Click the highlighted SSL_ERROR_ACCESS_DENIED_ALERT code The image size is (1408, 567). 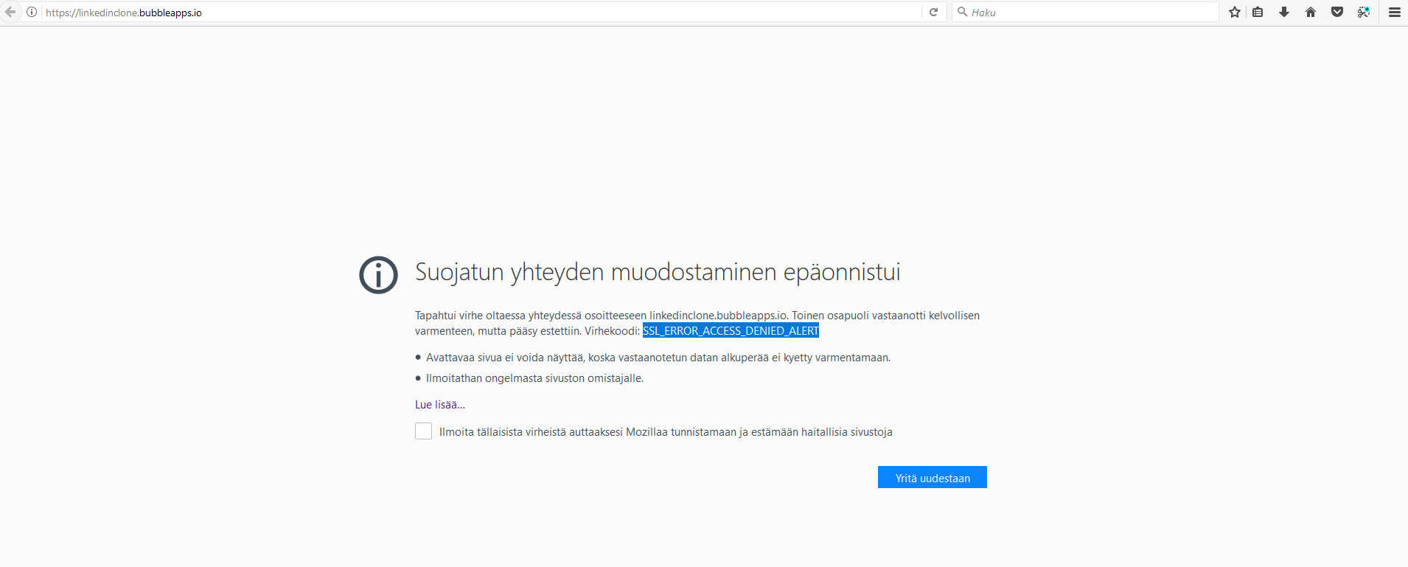731,331
